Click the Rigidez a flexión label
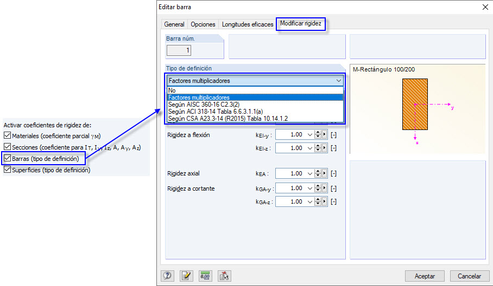Image resolution: width=493 pixels, height=286 pixels. point(188,135)
